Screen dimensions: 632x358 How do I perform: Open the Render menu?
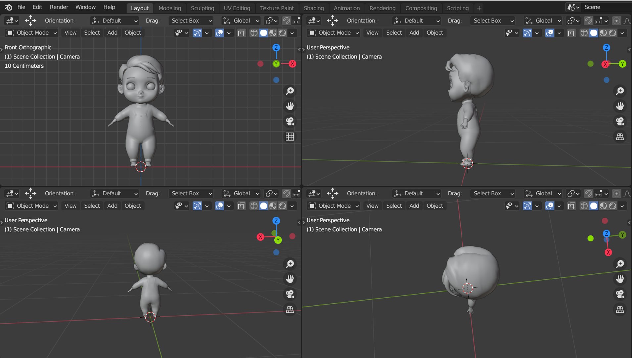pyautogui.click(x=59, y=7)
